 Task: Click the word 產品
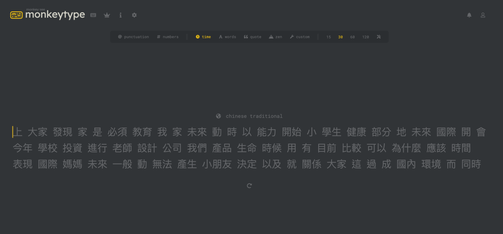click(x=222, y=148)
